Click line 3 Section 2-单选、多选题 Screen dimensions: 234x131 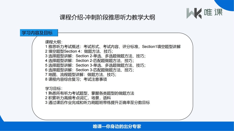tap(95, 56)
